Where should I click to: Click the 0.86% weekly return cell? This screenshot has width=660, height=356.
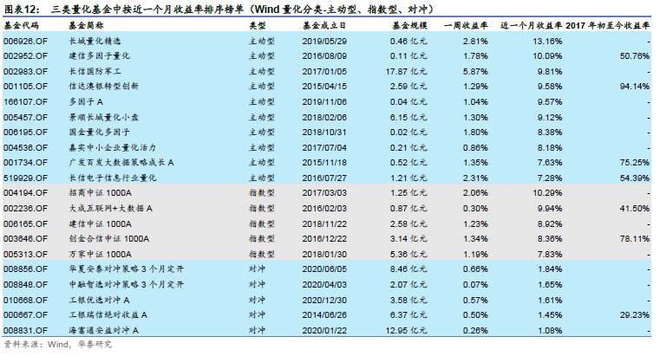click(x=475, y=147)
